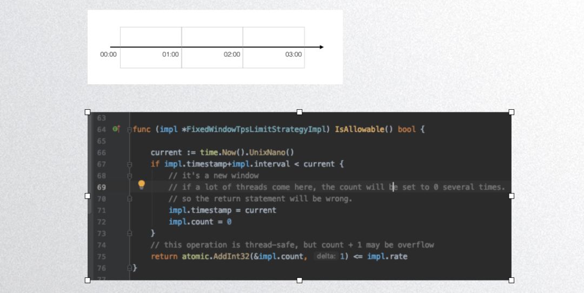Image resolution: width=584 pixels, height=293 pixels.
Task: Collapse the func IsAllowable fold marker on line 64
Action: click(x=130, y=130)
